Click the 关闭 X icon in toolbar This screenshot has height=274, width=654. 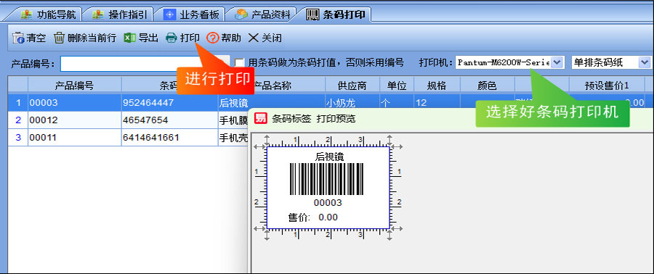point(253,38)
